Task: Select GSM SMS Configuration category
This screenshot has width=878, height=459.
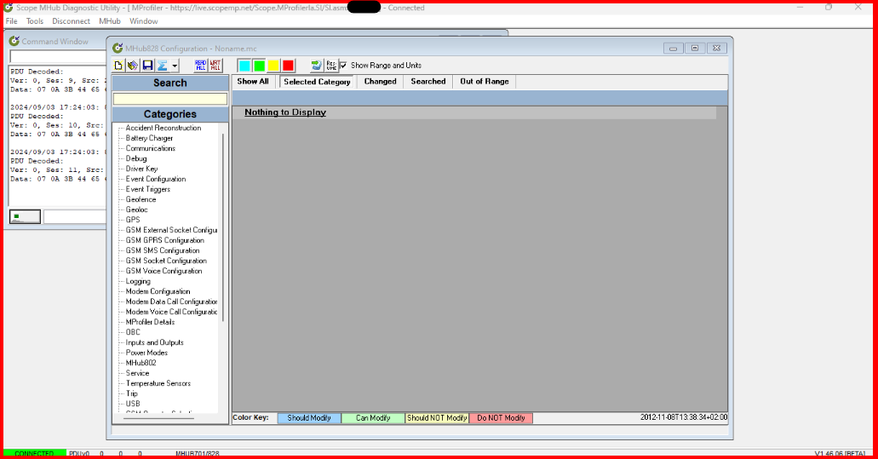Action: point(163,250)
